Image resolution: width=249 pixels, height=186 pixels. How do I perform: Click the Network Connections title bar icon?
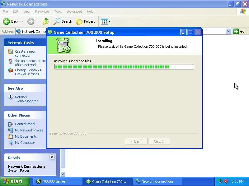(3, 3)
